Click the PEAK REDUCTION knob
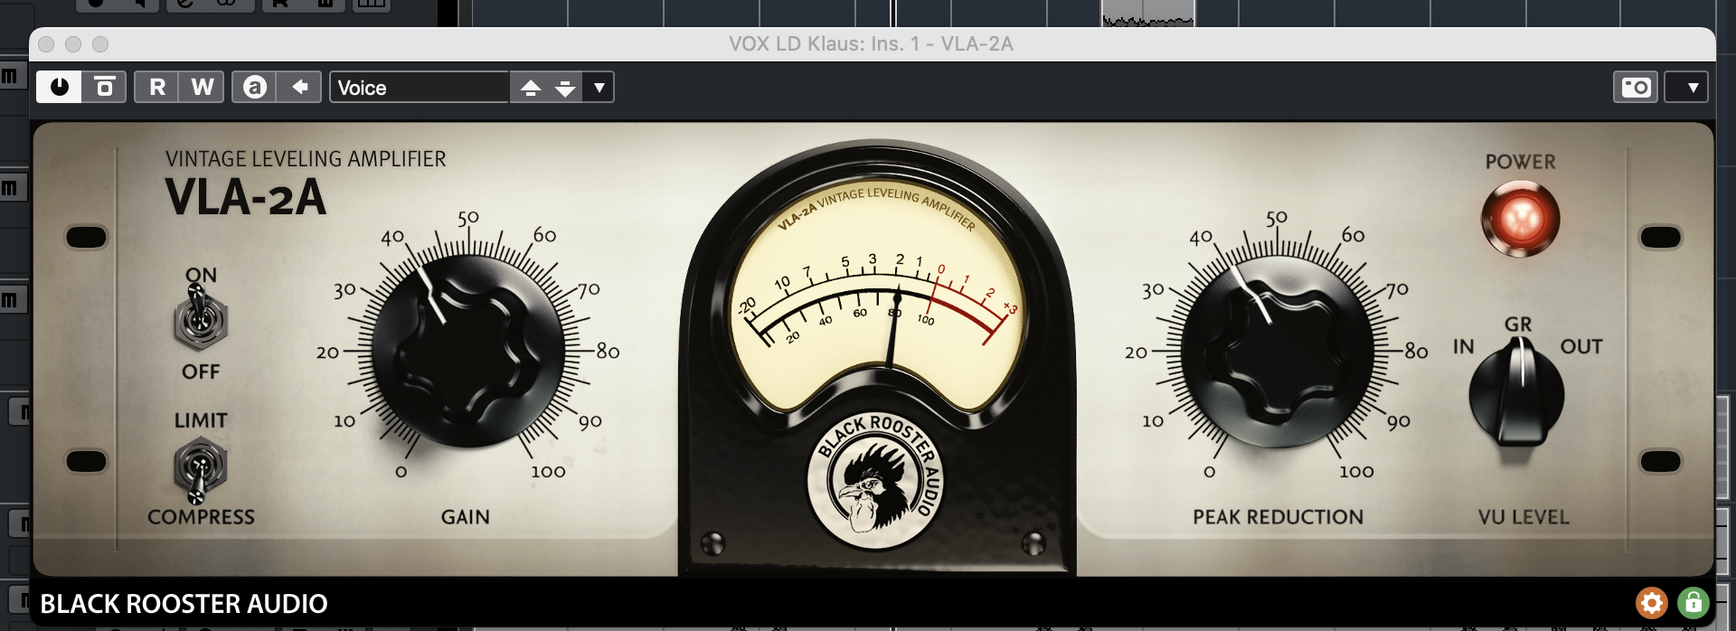1736x631 pixels. pyautogui.click(x=1277, y=351)
